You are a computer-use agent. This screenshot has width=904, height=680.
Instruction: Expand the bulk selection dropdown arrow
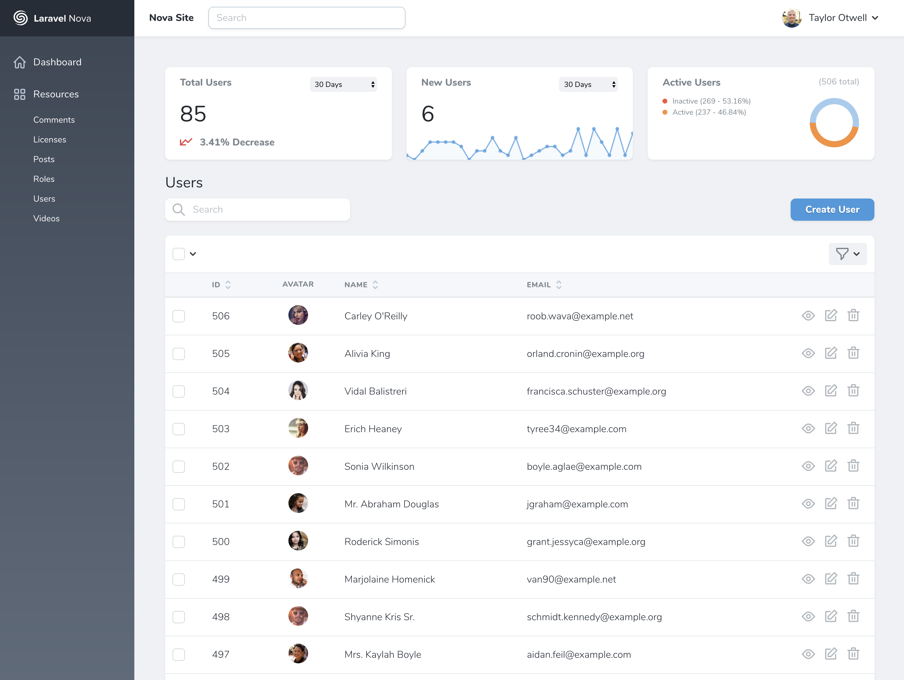(x=193, y=254)
